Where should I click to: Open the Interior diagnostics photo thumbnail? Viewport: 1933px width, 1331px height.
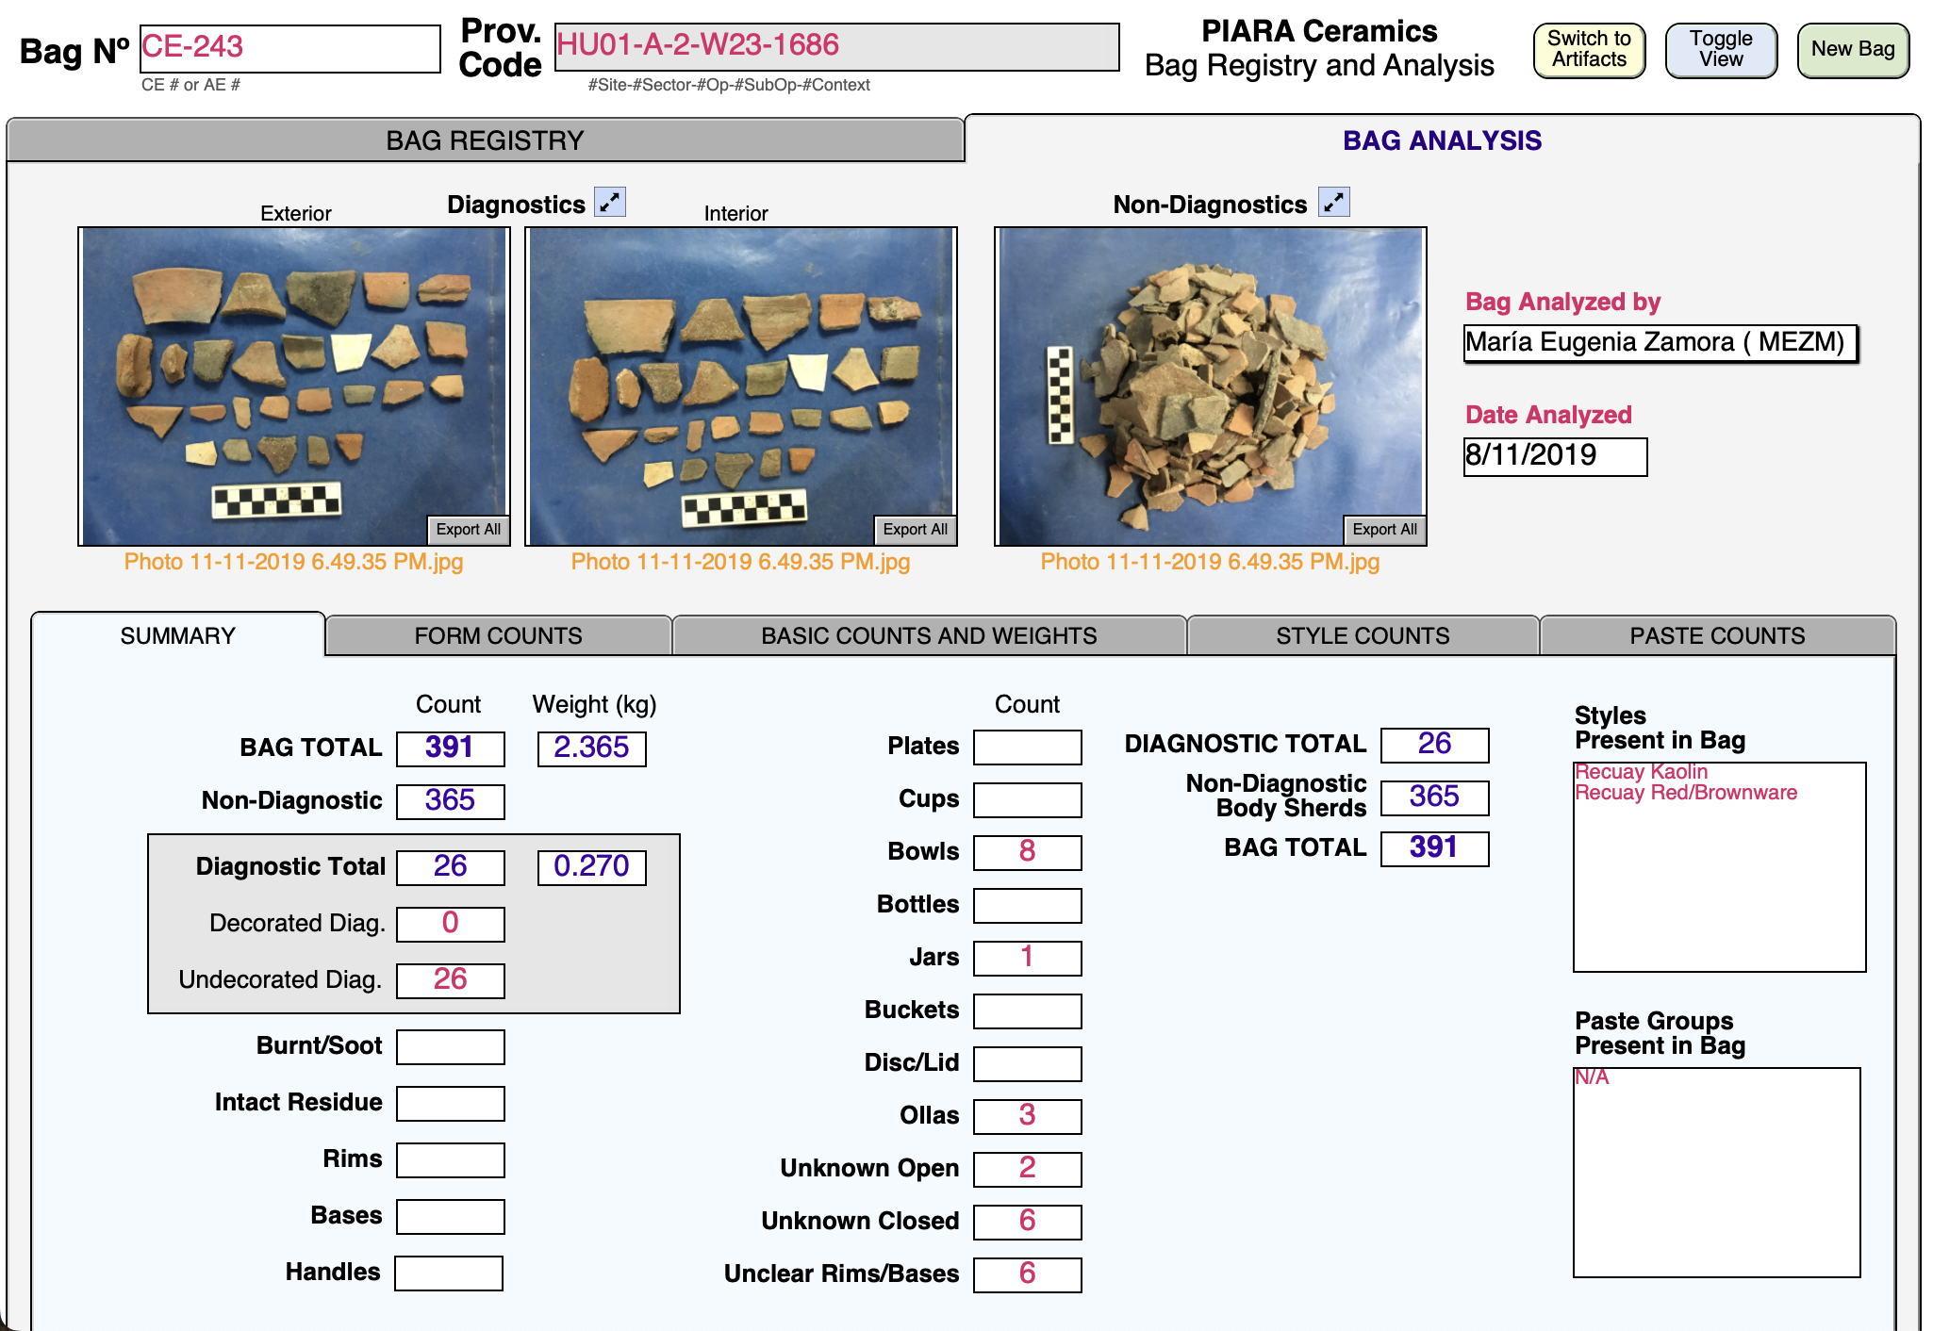(740, 377)
